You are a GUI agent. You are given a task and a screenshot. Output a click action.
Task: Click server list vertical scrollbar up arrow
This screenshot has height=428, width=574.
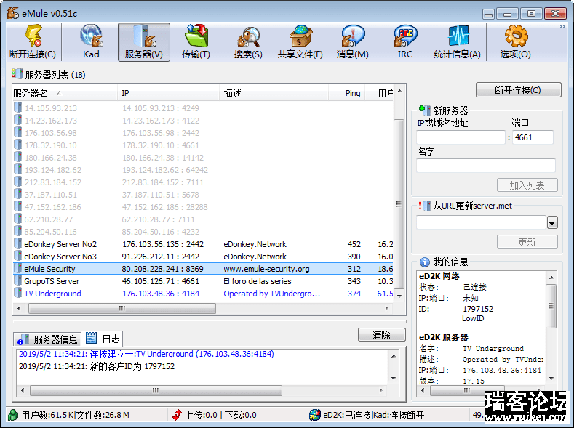pos(399,91)
